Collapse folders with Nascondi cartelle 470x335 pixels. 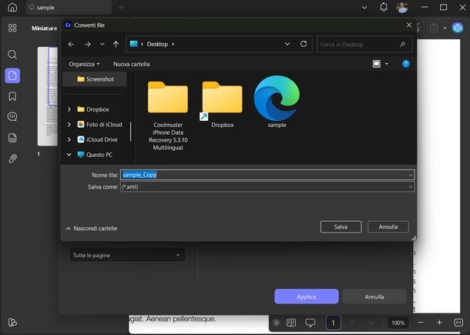click(91, 229)
